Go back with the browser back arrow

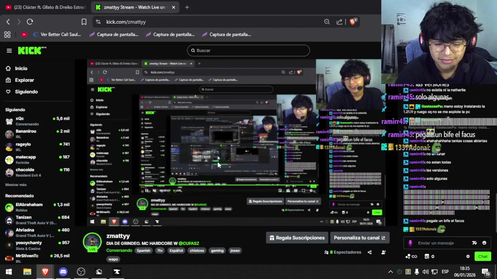click(8, 22)
